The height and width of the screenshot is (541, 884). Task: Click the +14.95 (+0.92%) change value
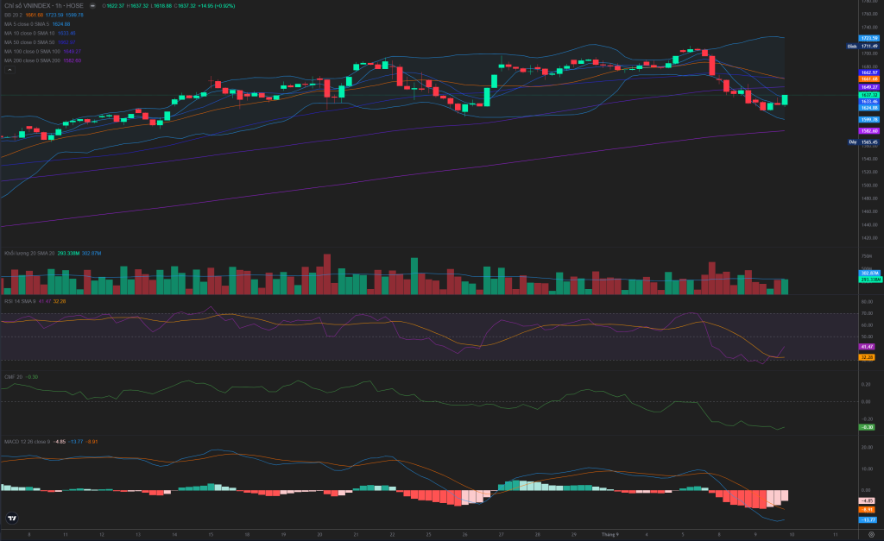coord(217,6)
